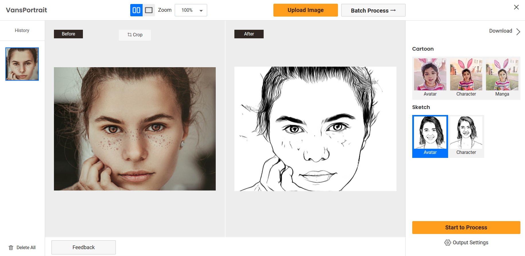Viewport: 525px width, 256px height.
Task: Close the VansPortrait window
Action: click(x=516, y=7)
